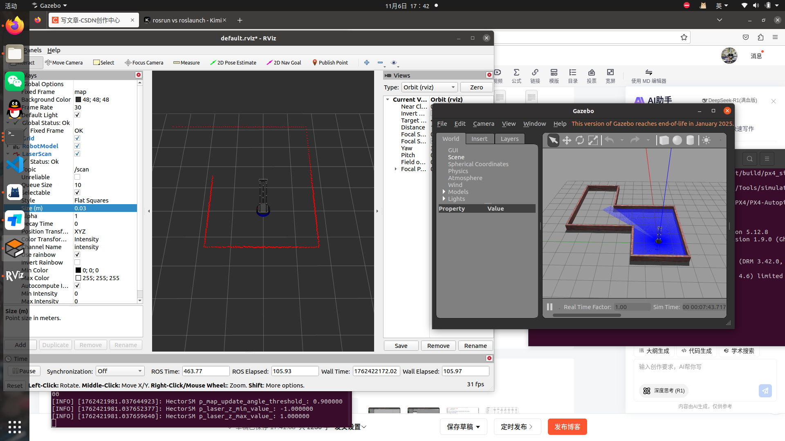Open the Camera menu in Gazebo
Viewport: 785px width, 441px height.
[483, 124]
